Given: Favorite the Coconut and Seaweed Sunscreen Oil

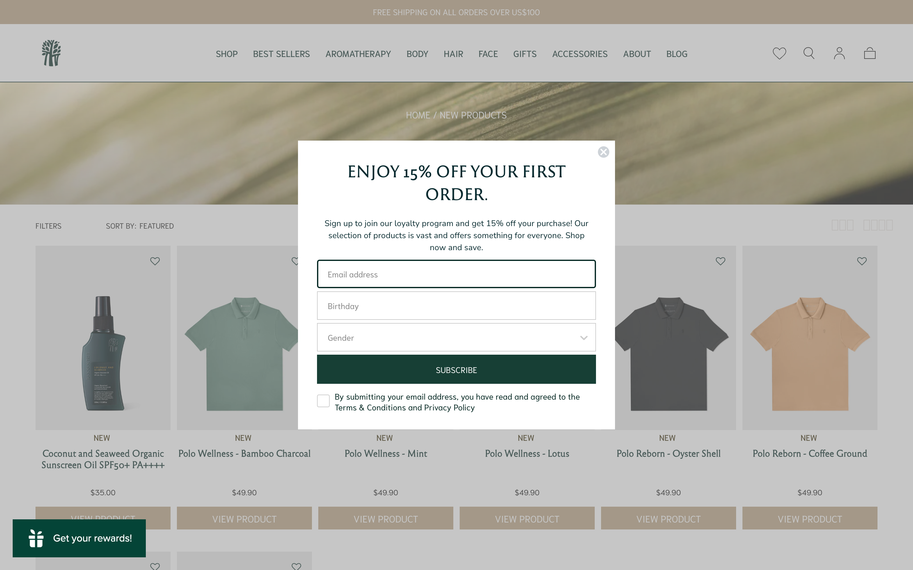Looking at the screenshot, I should click(x=155, y=261).
